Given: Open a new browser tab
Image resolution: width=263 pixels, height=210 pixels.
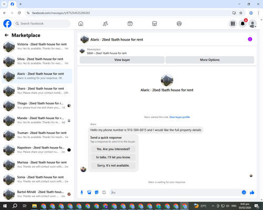Looking at the screenshot, I should pyautogui.click(x=21, y=4).
